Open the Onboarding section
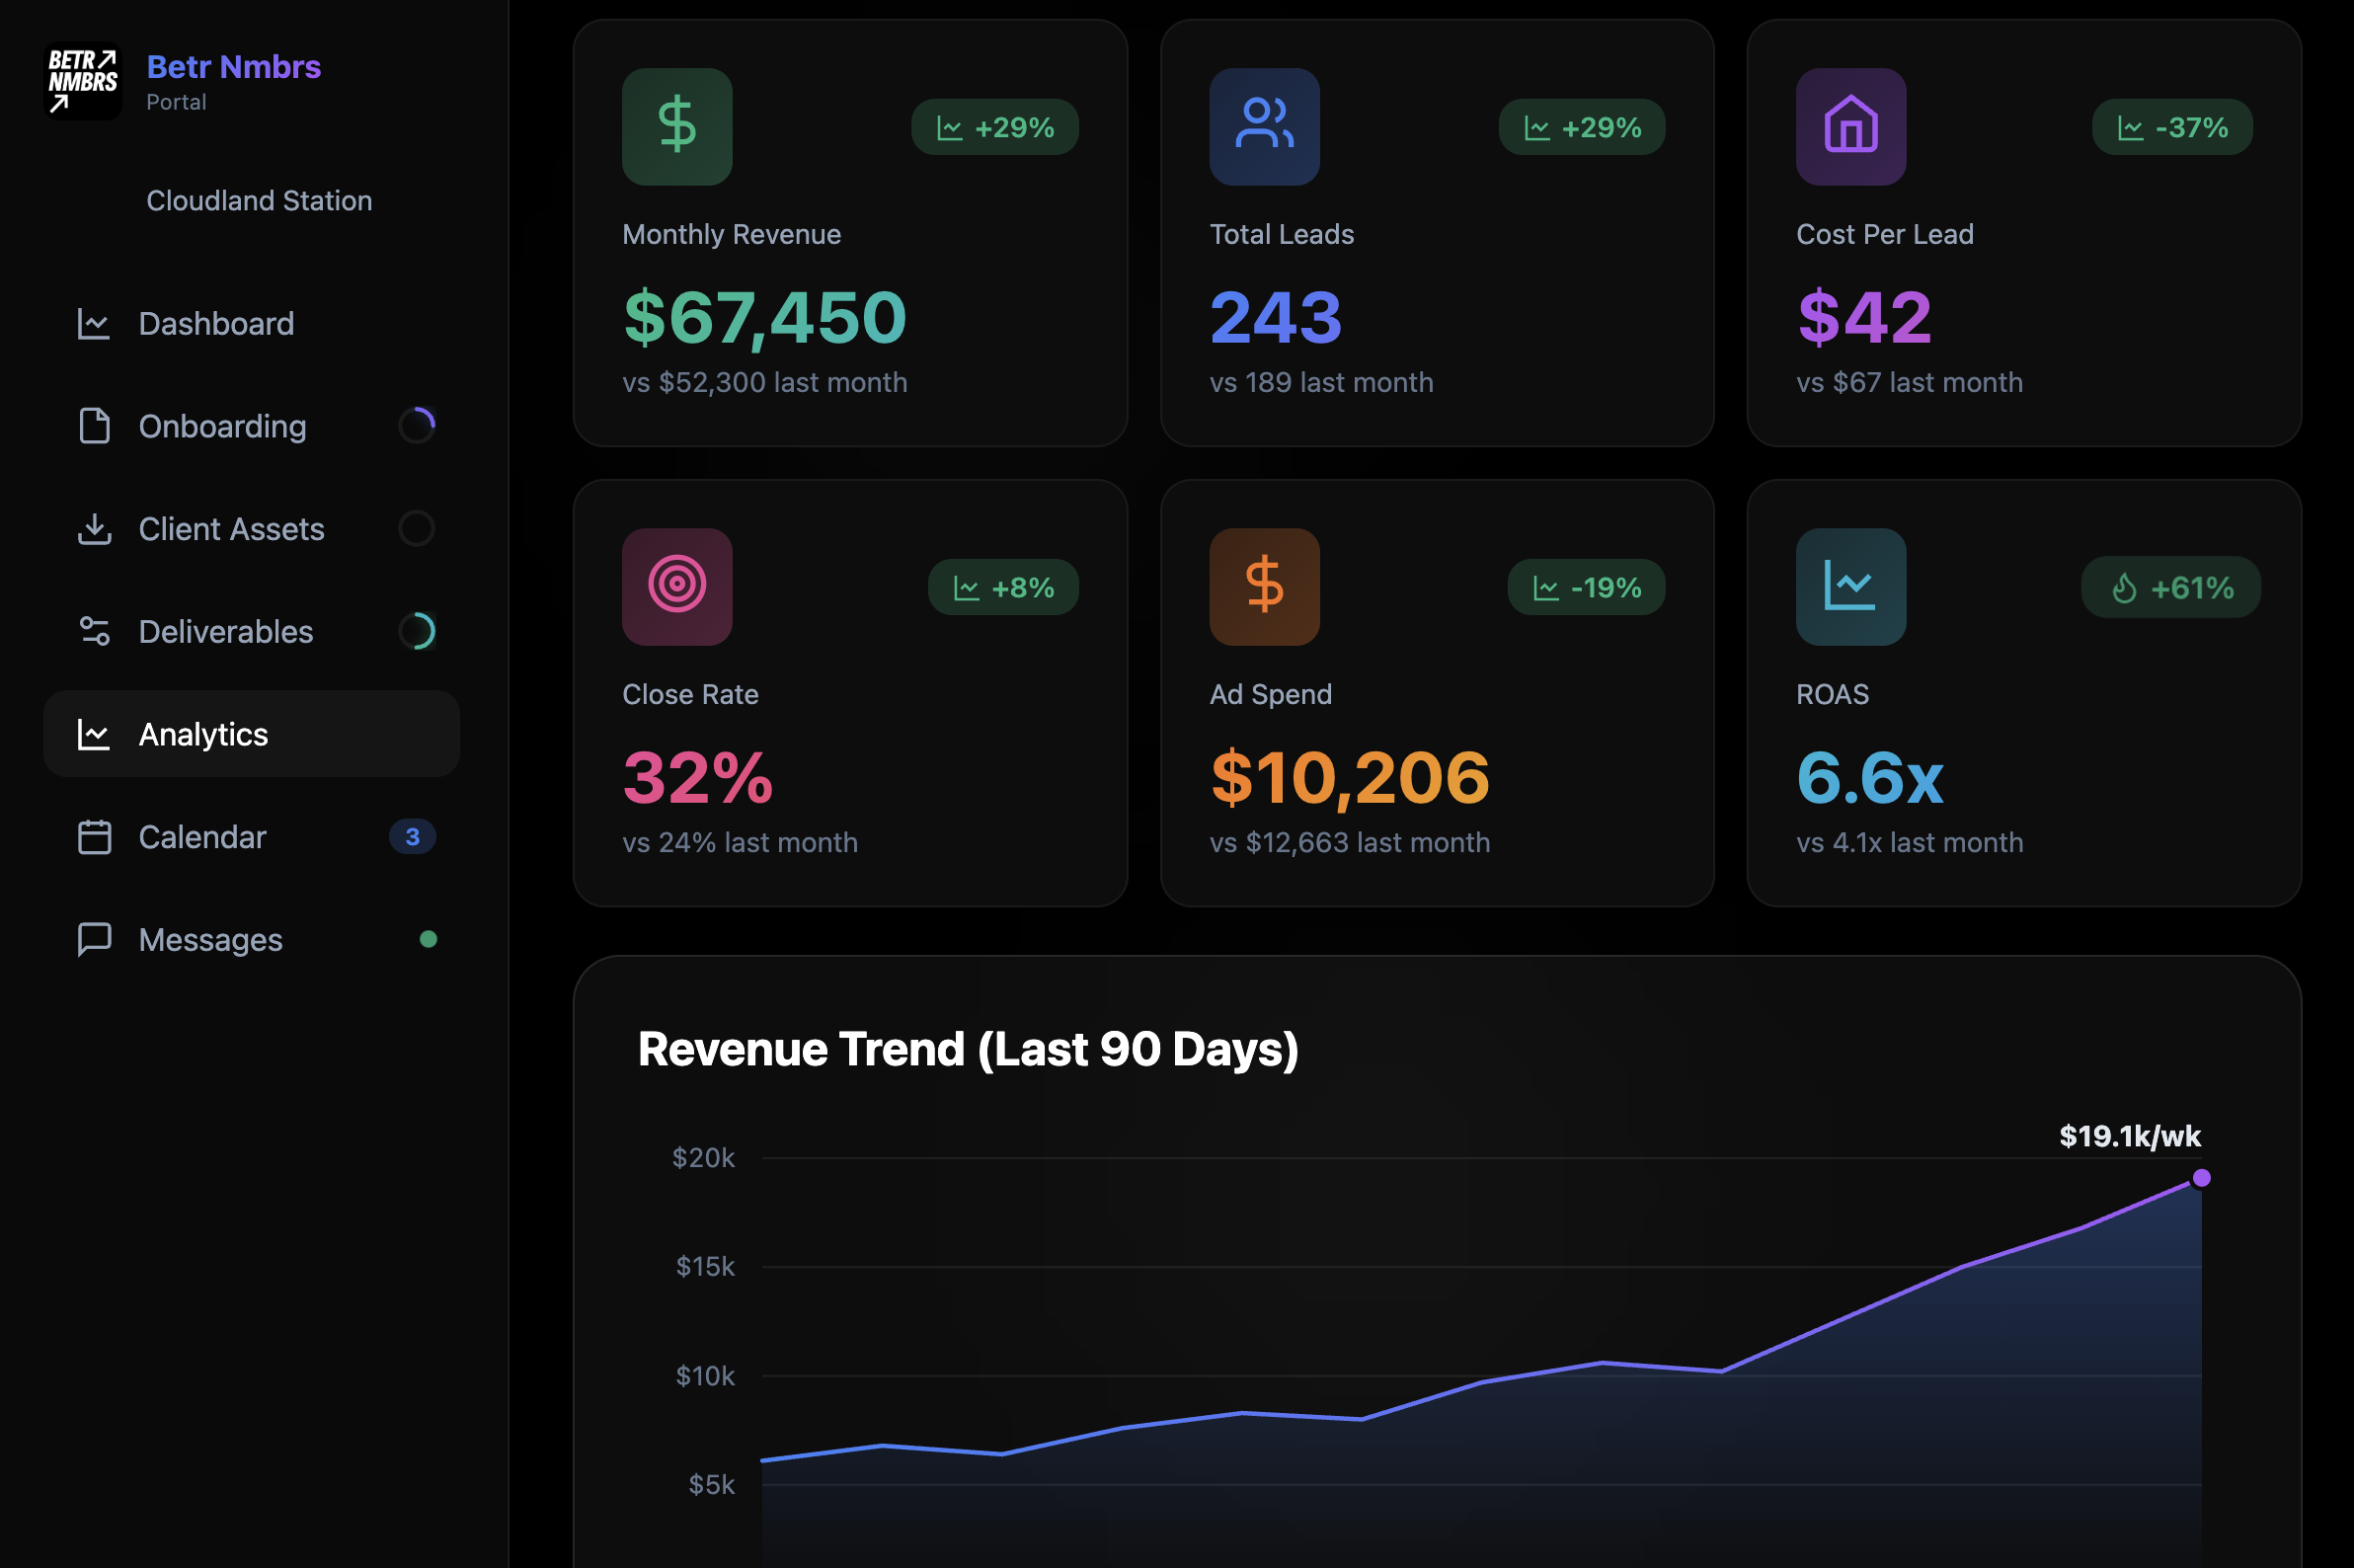This screenshot has width=2354, height=1568. pyautogui.click(x=251, y=426)
